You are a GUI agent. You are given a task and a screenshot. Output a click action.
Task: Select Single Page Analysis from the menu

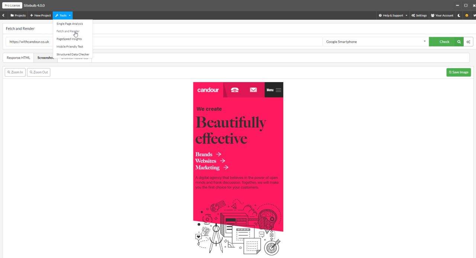pyautogui.click(x=70, y=24)
